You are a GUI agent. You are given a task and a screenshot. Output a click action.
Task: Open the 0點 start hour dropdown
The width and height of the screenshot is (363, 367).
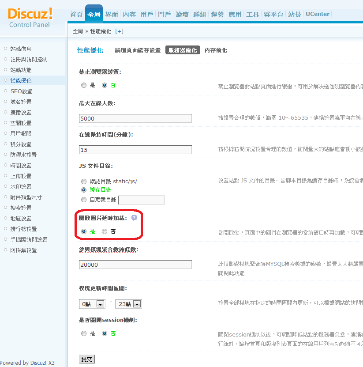[92, 304]
